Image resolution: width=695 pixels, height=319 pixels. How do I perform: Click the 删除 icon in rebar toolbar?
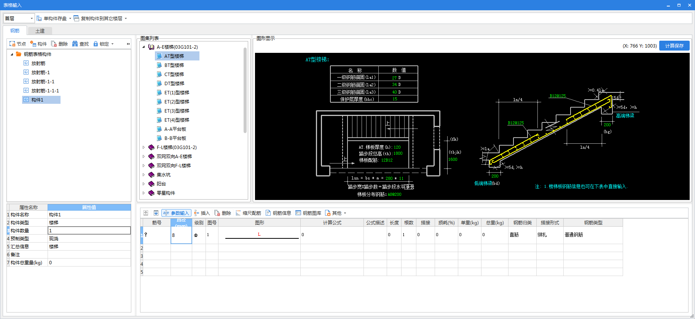217,213
